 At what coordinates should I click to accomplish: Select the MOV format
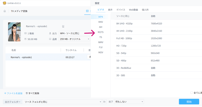point(100,52)
